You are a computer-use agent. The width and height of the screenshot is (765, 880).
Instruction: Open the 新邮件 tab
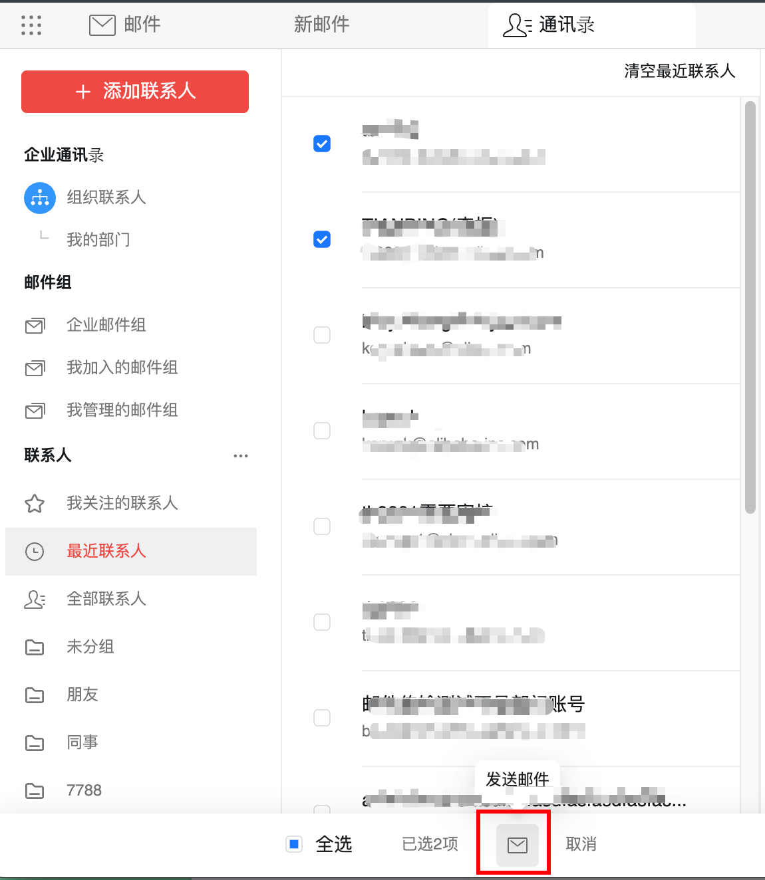tap(321, 25)
